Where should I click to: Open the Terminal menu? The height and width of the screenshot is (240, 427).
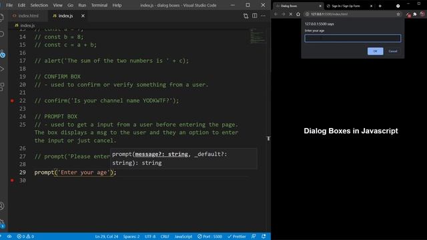coord(99,5)
